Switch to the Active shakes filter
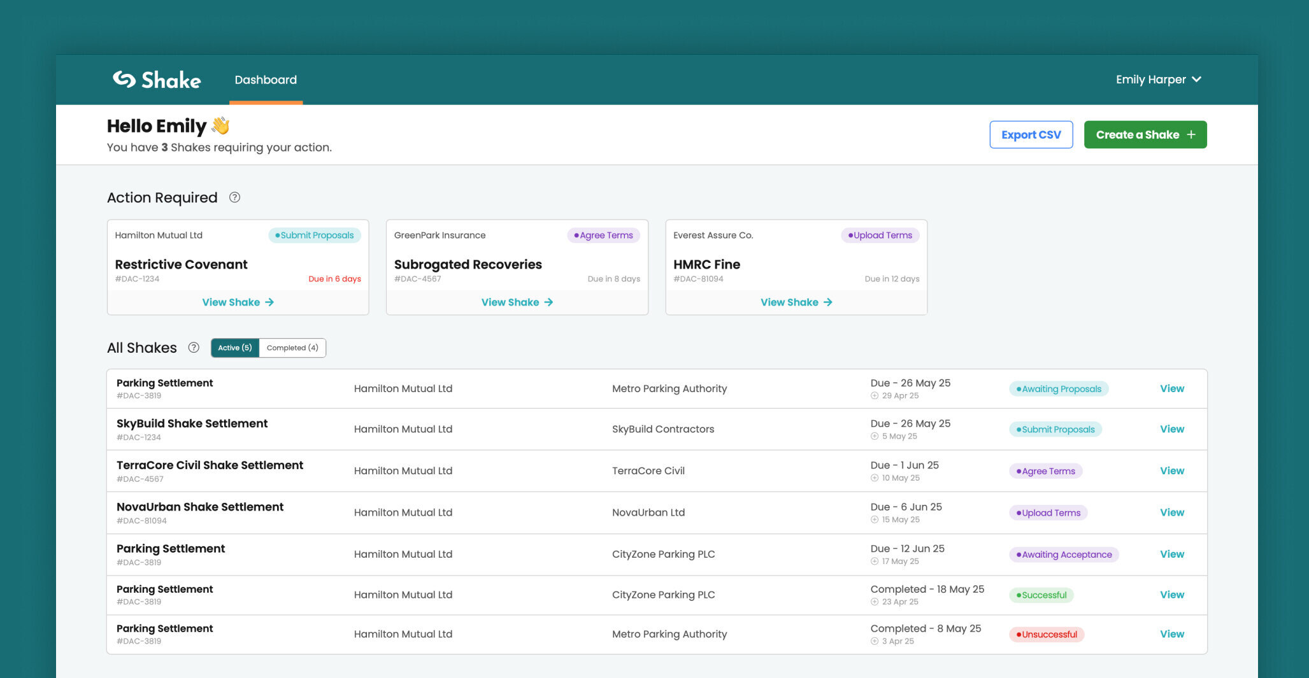This screenshot has width=1309, height=678. (234, 348)
